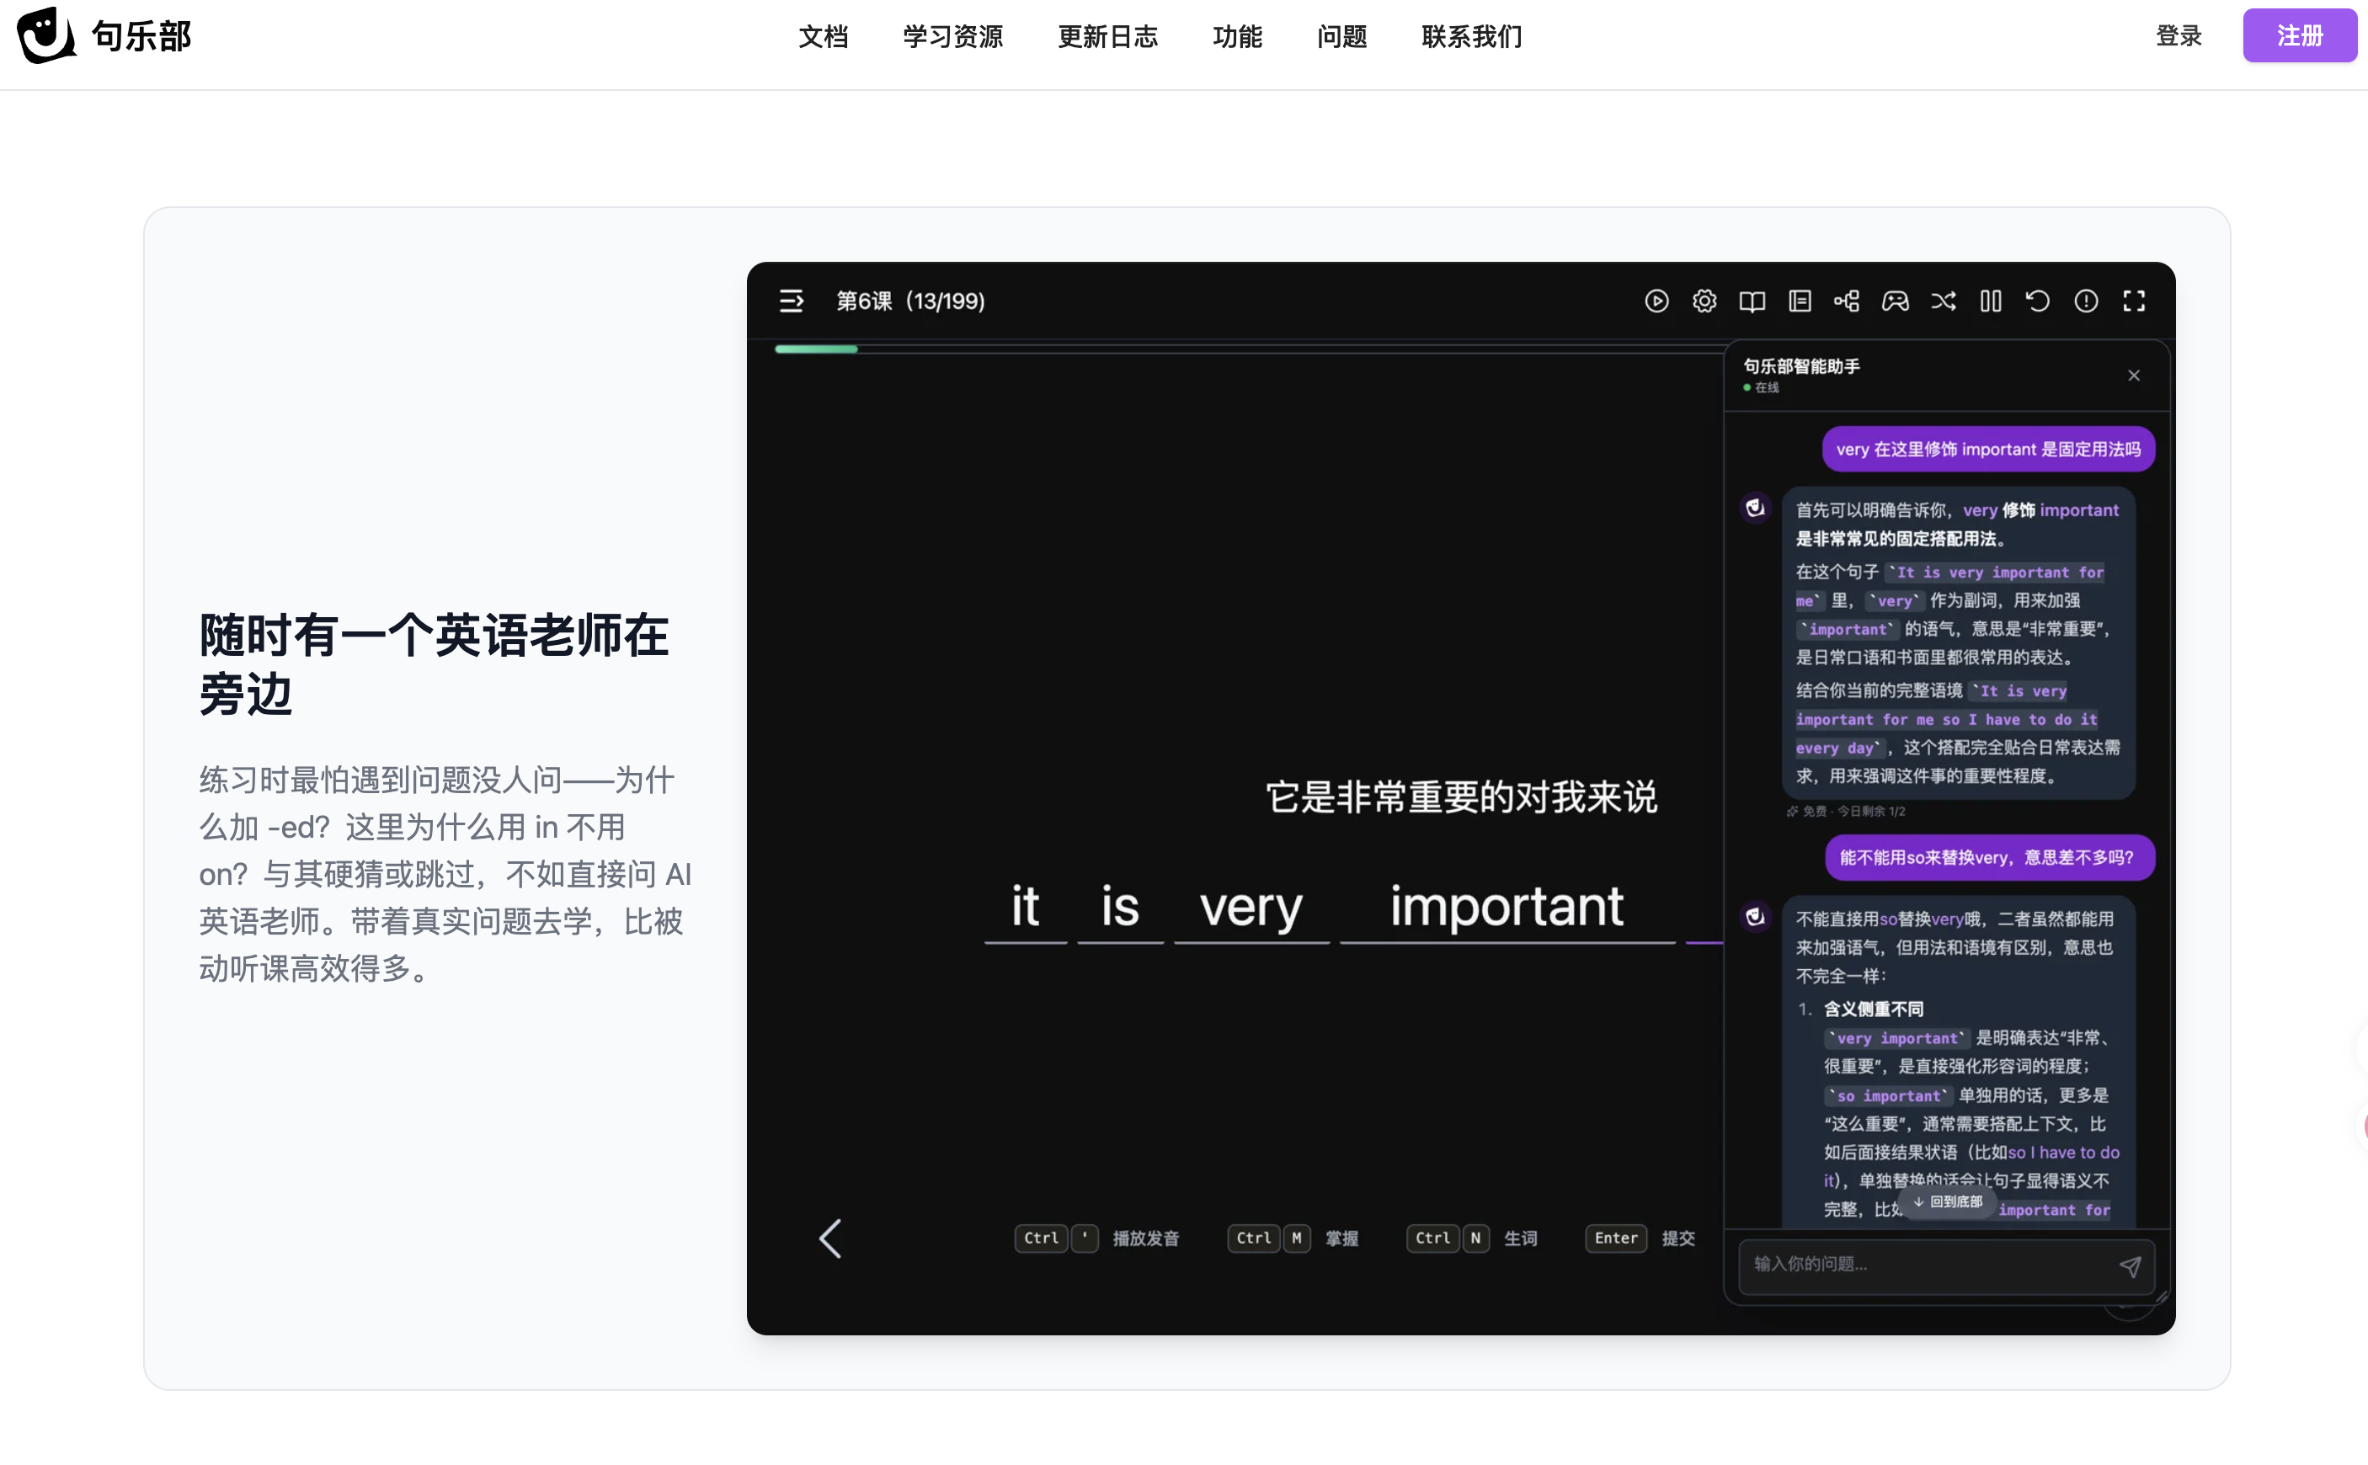The width and height of the screenshot is (2368, 1465).
Task: Click the green lesson progress bar
Action: (816, 349)
